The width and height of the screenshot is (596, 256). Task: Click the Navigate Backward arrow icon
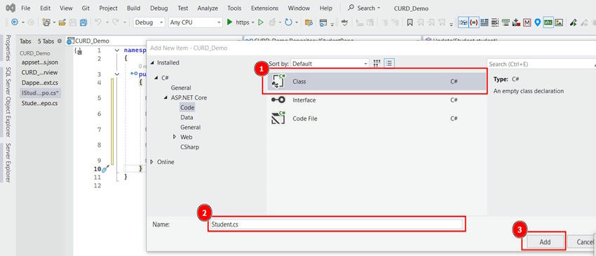(x=15, y=22)
